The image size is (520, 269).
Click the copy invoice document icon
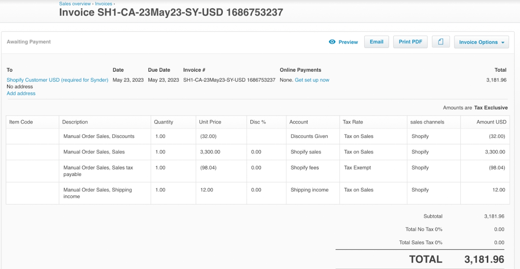click(440, 41)
